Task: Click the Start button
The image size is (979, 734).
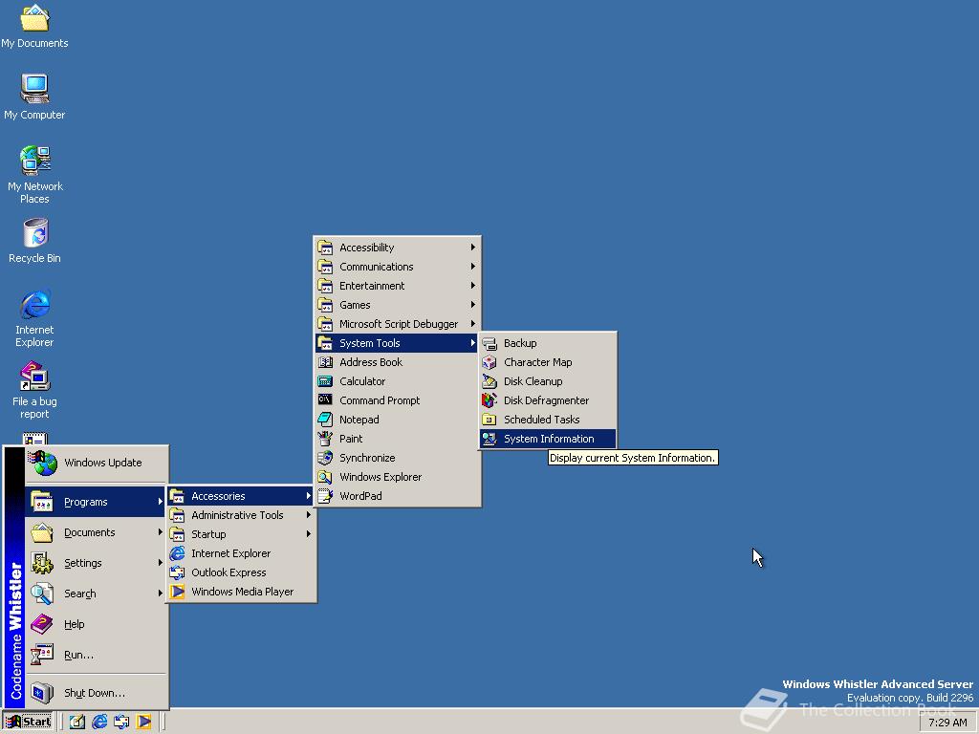Action: 28,723
